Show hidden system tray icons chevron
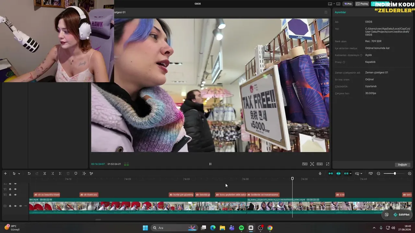Viewport: 415px width, 233px height. [x=374, y=228]
